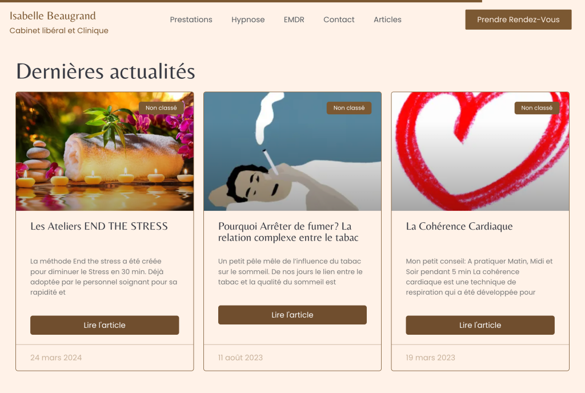Image resolution: width=585 pixels, height=393 pixels.
Task: Click the Isabelle Beaugrand site title
Action: tap(53, 15)
